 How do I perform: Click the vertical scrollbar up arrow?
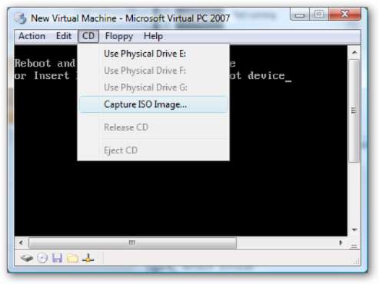tap(354, 52)
